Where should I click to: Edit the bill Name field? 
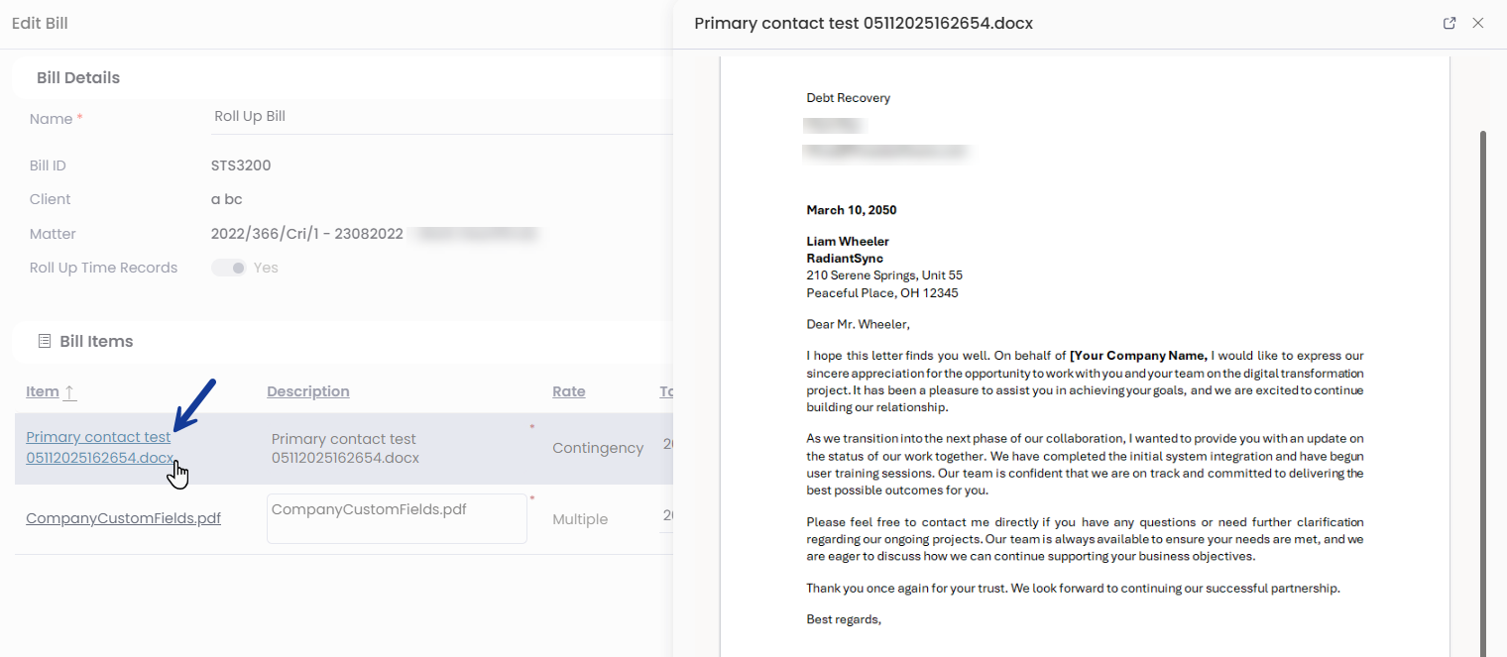click(436, 116)
